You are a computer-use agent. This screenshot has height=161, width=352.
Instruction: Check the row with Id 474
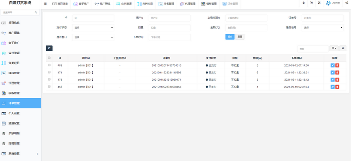pyautogui.click(x=49, y=72)
